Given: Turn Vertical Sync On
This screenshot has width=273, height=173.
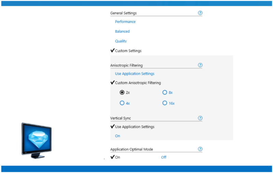Looking at the screenshot, I should pos(117,136).
